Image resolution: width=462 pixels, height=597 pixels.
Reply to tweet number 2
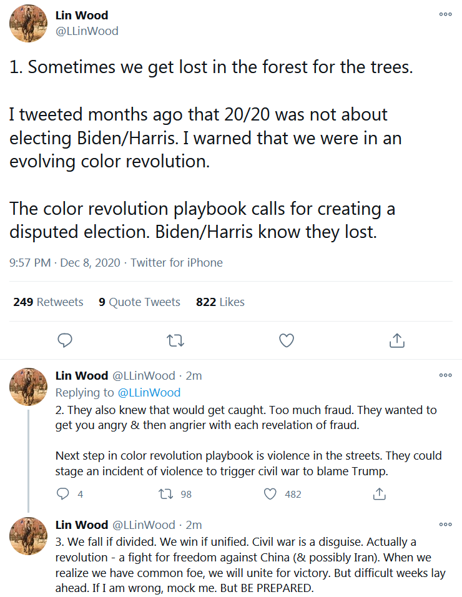click(x=63, y=494)
